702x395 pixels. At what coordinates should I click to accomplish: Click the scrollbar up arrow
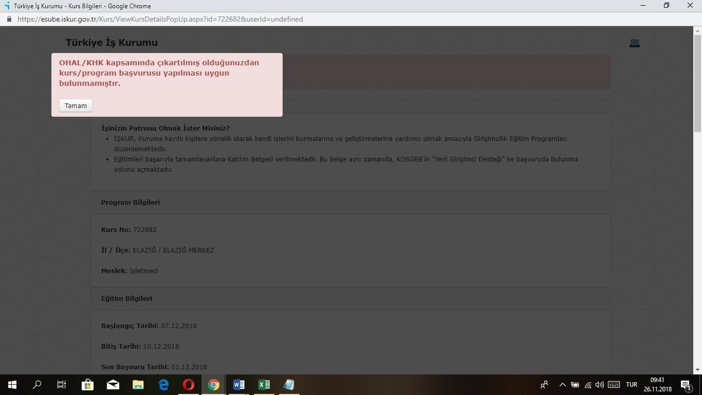pyautogui.click(x=697, y=30)
